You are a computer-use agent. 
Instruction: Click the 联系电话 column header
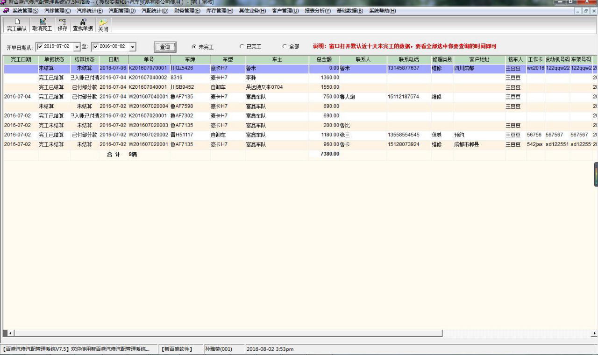409,60
